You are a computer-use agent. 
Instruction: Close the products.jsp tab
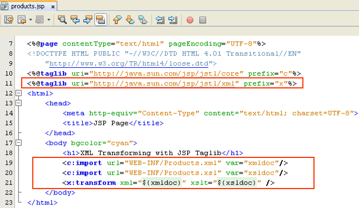(x=53, y=7)
